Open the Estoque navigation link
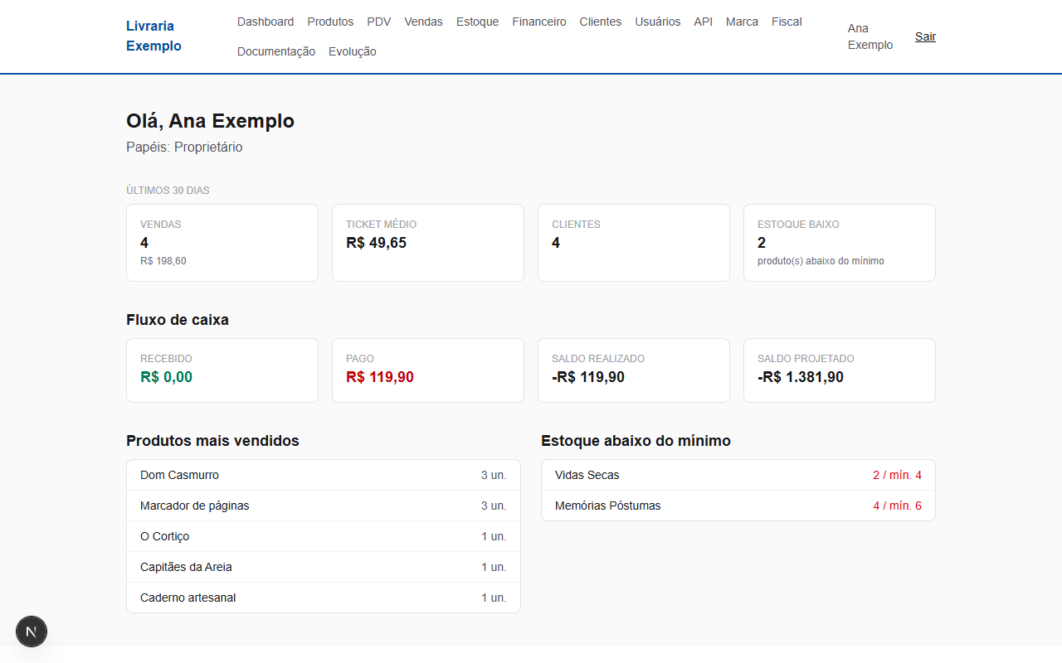Image resolution: width=1062 pixels, height=663 pixels. click(x=478, y=22)
